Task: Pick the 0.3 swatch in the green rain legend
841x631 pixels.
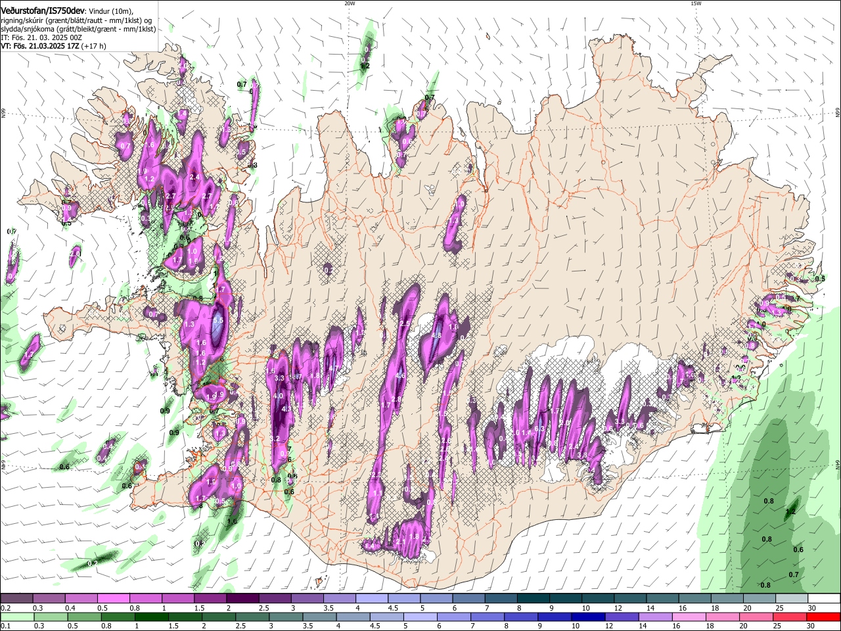Action: (51, 617)
